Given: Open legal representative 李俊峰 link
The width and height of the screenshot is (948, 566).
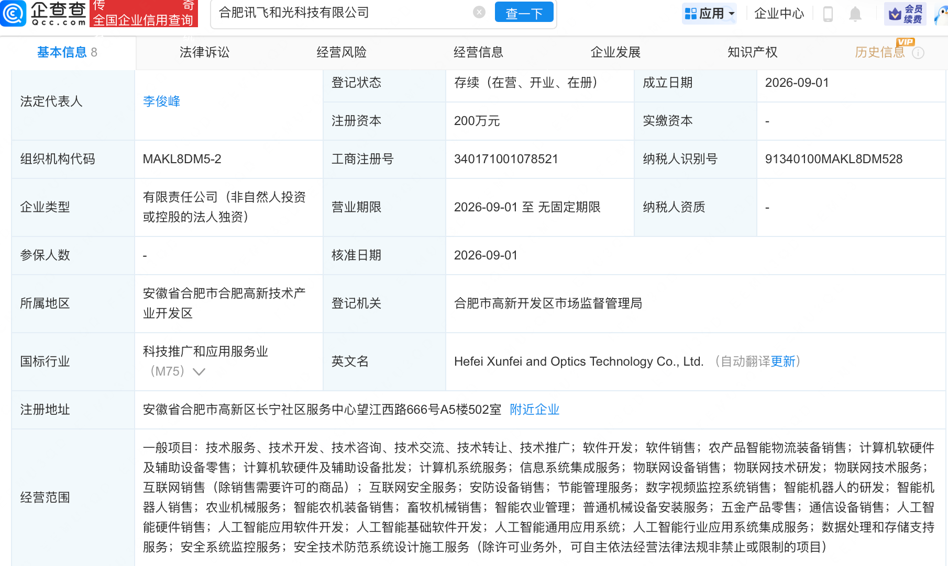Looking at the screenshot, I should coord(162,101).
